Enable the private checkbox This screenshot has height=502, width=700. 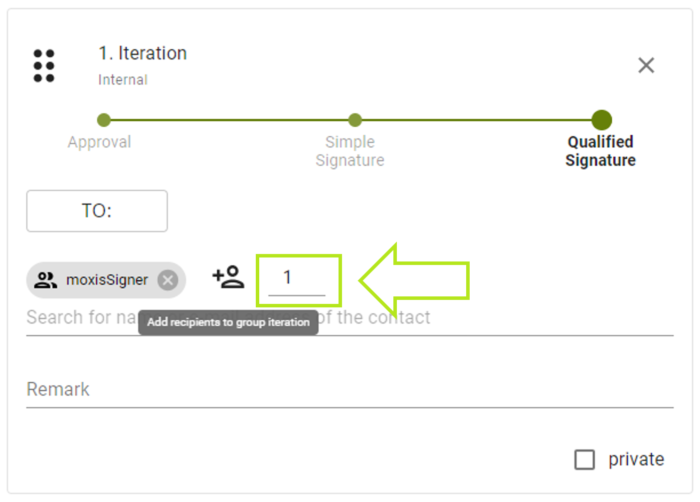pos(584,460)
